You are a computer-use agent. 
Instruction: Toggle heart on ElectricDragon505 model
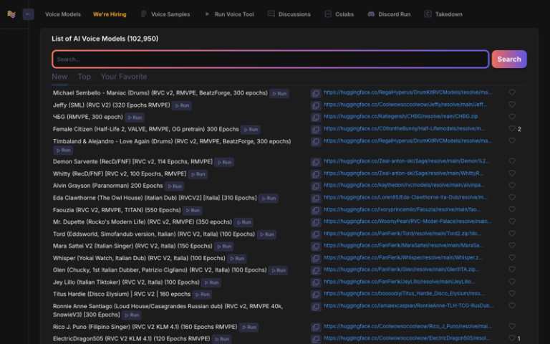pyautogui.click(x=511, y=338)
